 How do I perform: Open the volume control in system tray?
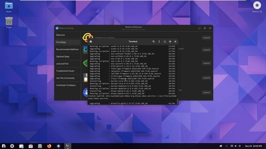[236, 146]
